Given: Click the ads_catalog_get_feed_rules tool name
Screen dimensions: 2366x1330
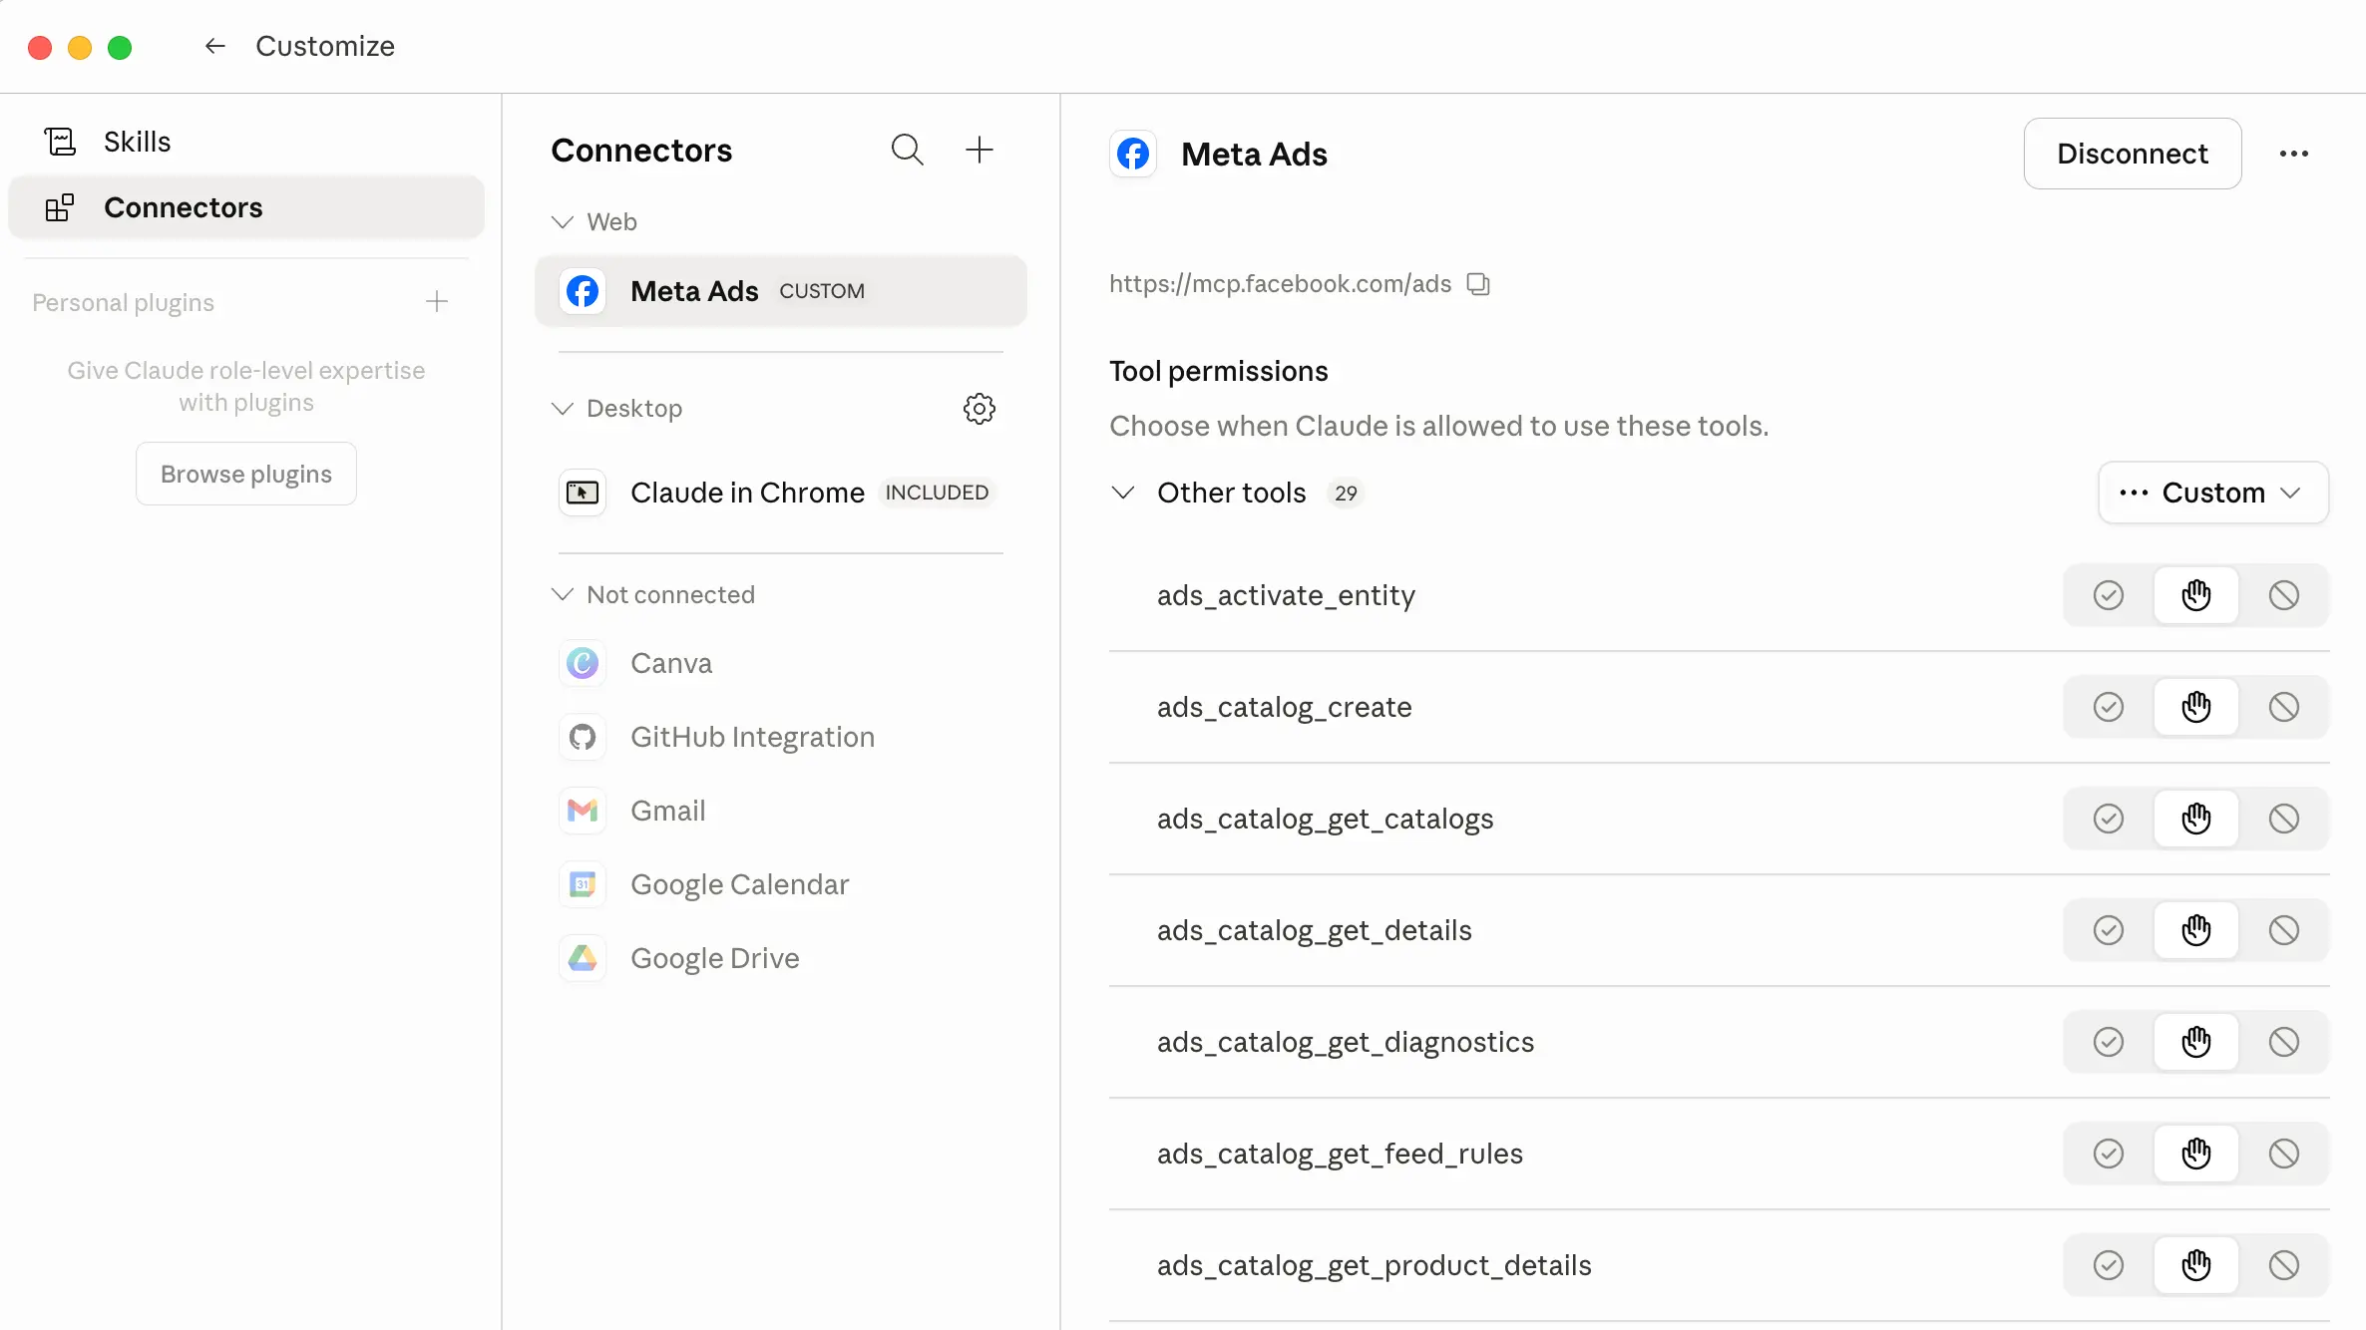Looking at the screenshot, I should pyautogui.click(x=1340, y=1154).
